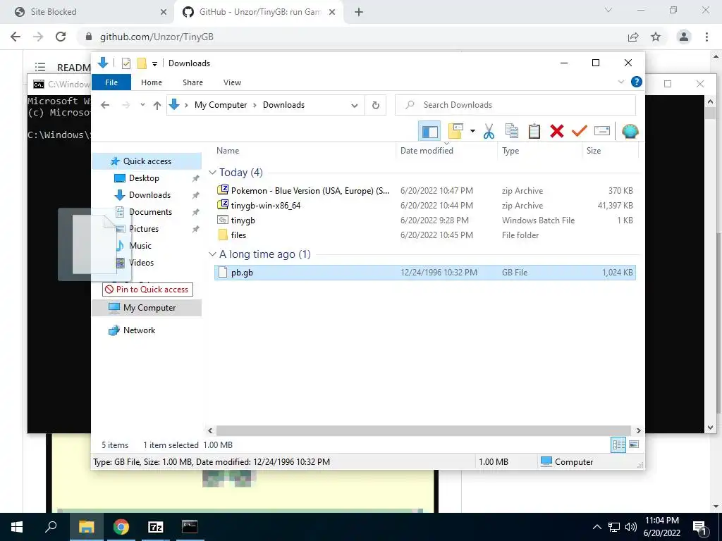Click the Rename icon in toolbar
The image size is (722, 541).
602,132
